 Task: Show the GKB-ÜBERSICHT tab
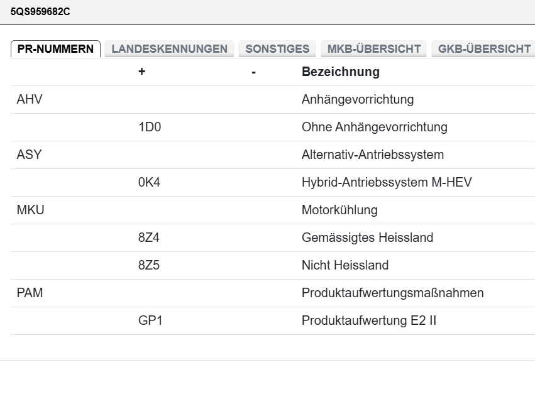(x=484, y=49)
